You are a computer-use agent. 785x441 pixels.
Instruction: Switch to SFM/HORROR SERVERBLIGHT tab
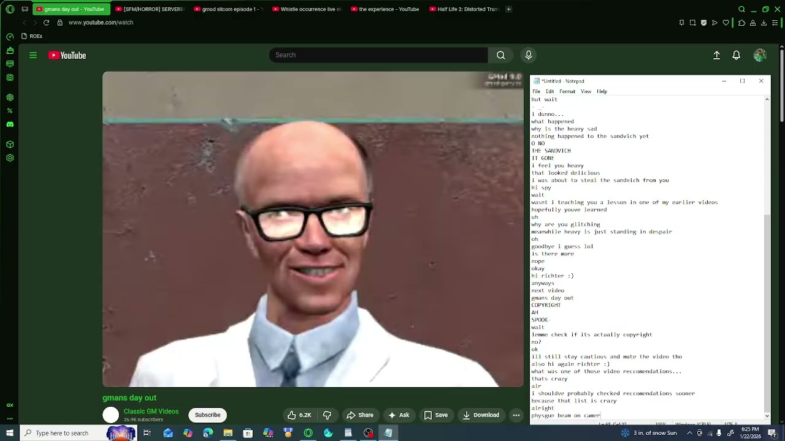[x=150, y=9]
